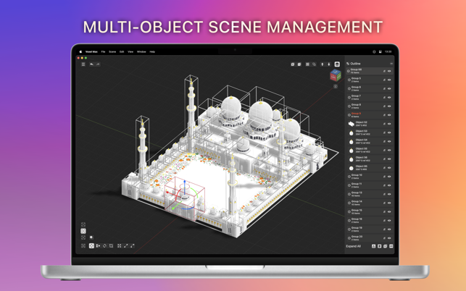
Task: Toggle the Outline panel button in top toolbar
Action: [337, 64]
